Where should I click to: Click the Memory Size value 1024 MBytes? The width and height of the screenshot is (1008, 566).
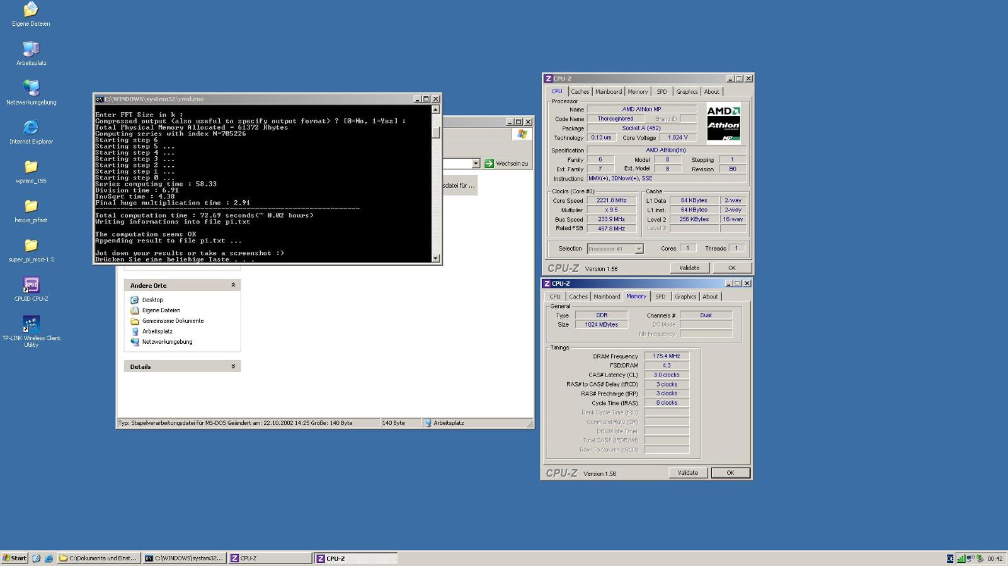[x=602, y=325]
